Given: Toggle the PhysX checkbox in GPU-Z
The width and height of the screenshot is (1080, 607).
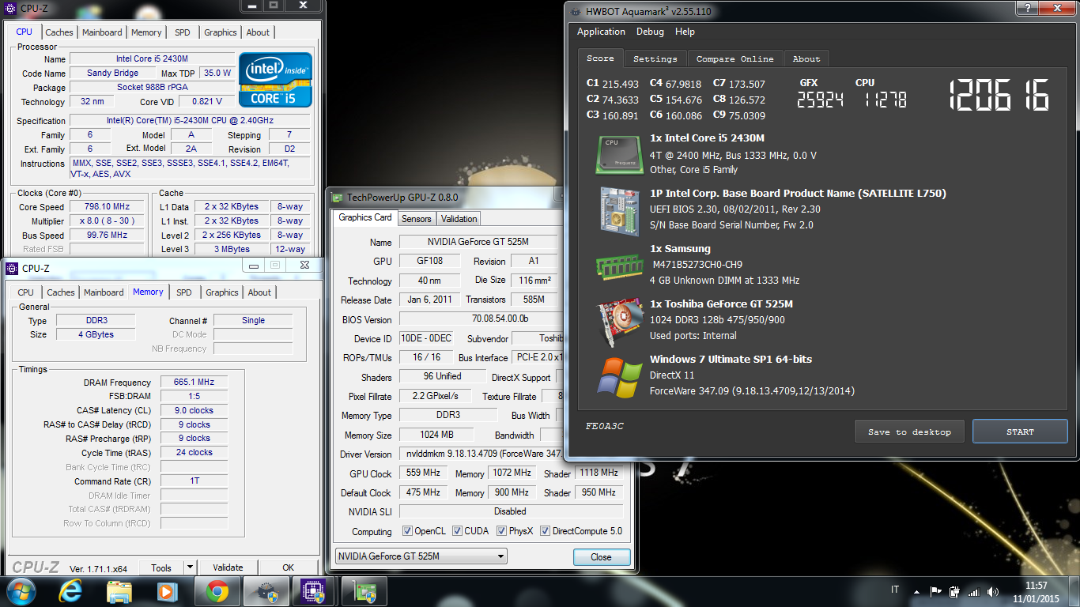Looking at the screenshot, I should tap(501, 531).
